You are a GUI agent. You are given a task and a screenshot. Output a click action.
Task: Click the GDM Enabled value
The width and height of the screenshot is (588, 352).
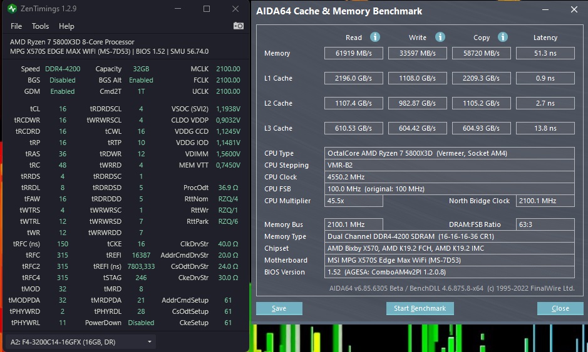(x=63, y=91)
